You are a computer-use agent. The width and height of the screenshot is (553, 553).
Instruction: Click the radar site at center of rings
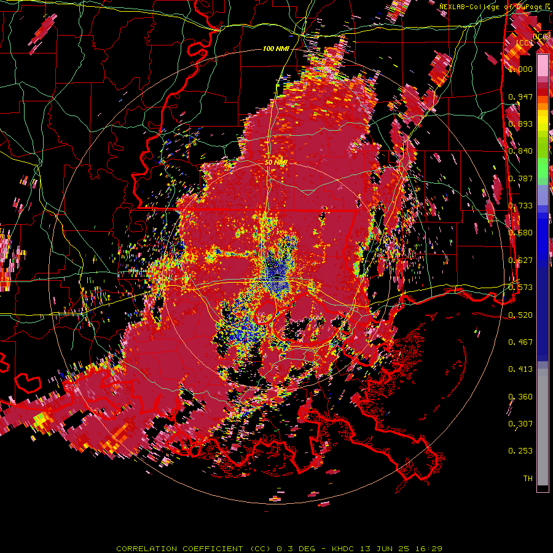[x=276, y=277]
